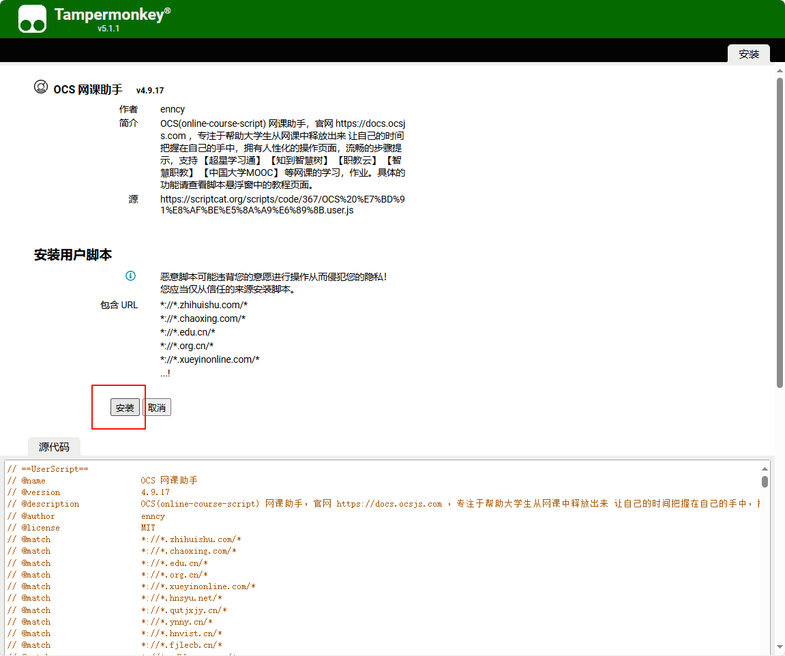Click the malicious script warning text
Image resolution: width=785 pixels, height=656 pixels.
(273, 283)
